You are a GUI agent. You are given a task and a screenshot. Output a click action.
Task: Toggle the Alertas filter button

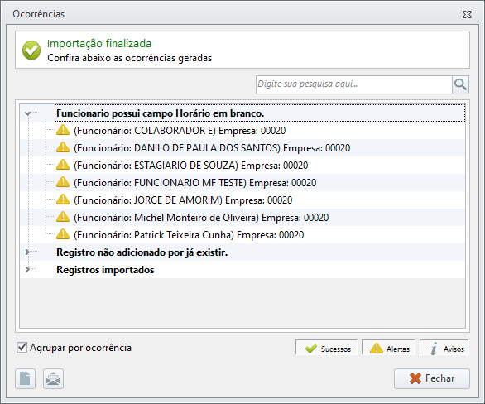point(388,348)
